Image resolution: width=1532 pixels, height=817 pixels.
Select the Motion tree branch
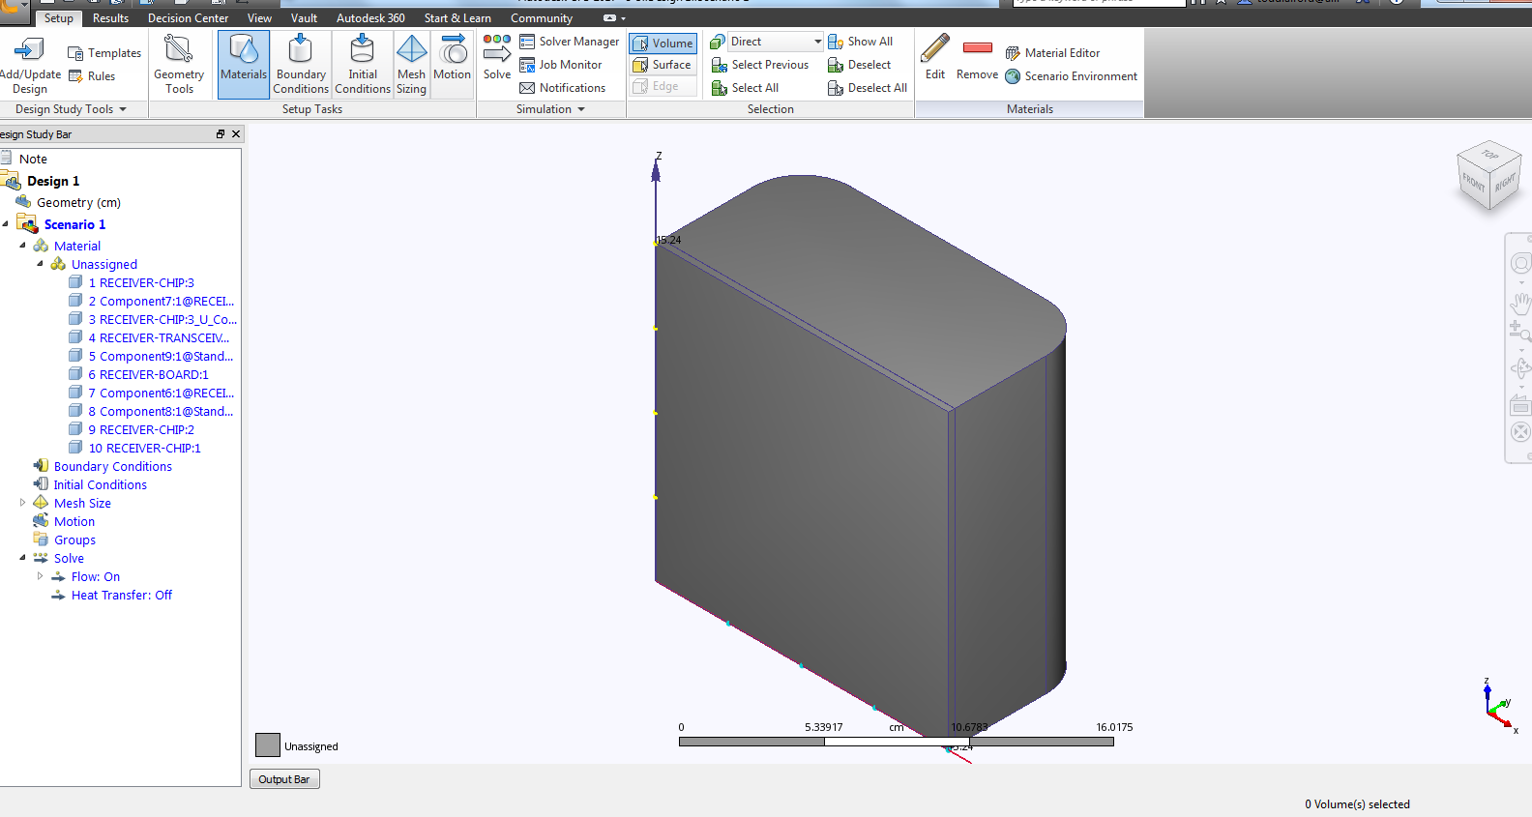74,522
